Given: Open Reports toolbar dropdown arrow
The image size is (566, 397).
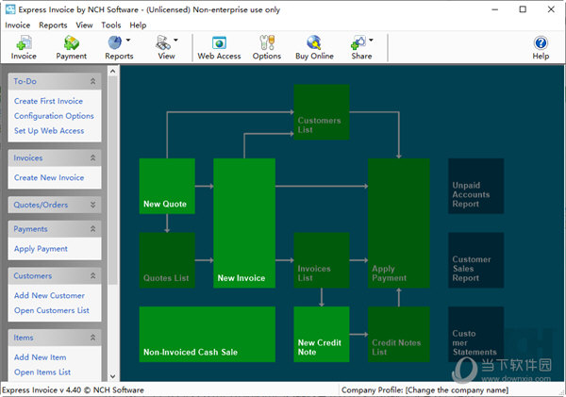Looking at the screenshot, I should 127,40.
